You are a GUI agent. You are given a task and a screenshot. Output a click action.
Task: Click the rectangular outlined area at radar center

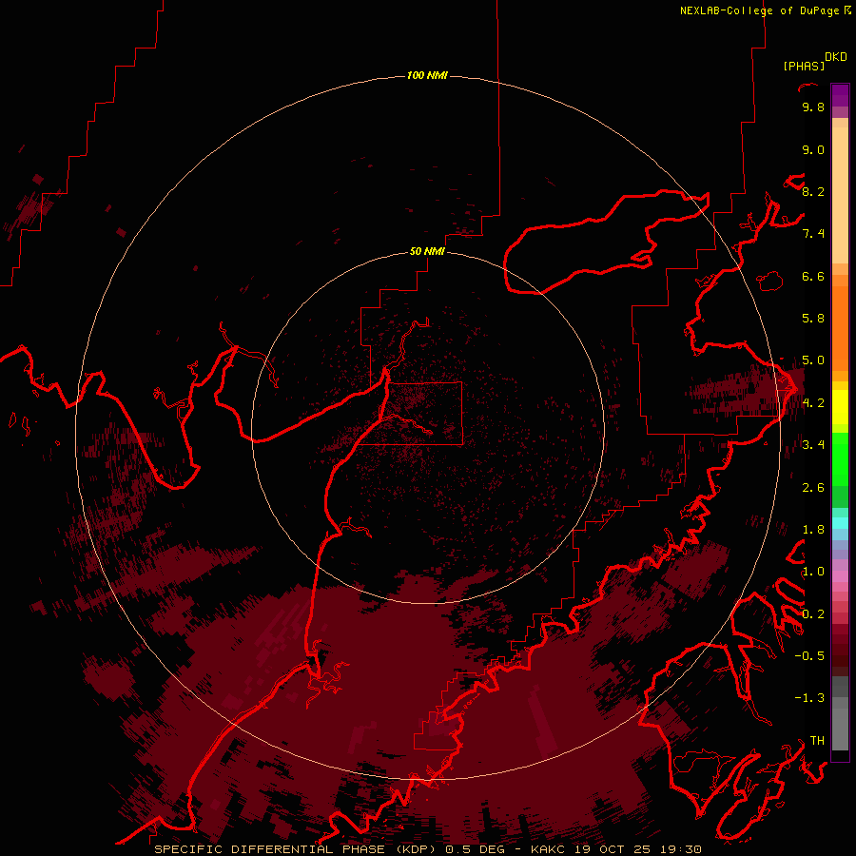point(410,414)
